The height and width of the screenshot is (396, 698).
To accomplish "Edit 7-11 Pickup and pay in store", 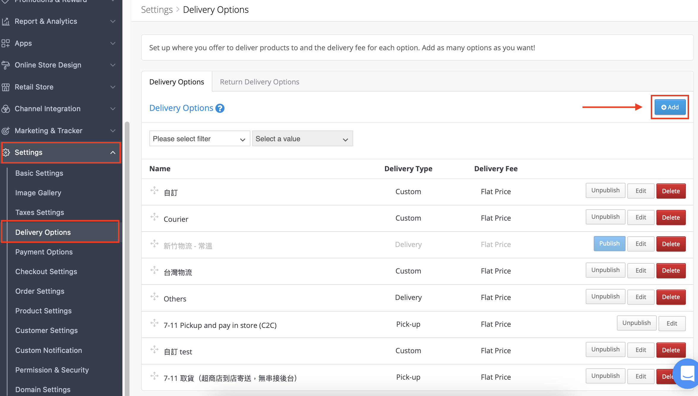I will [x=672, y=323].
